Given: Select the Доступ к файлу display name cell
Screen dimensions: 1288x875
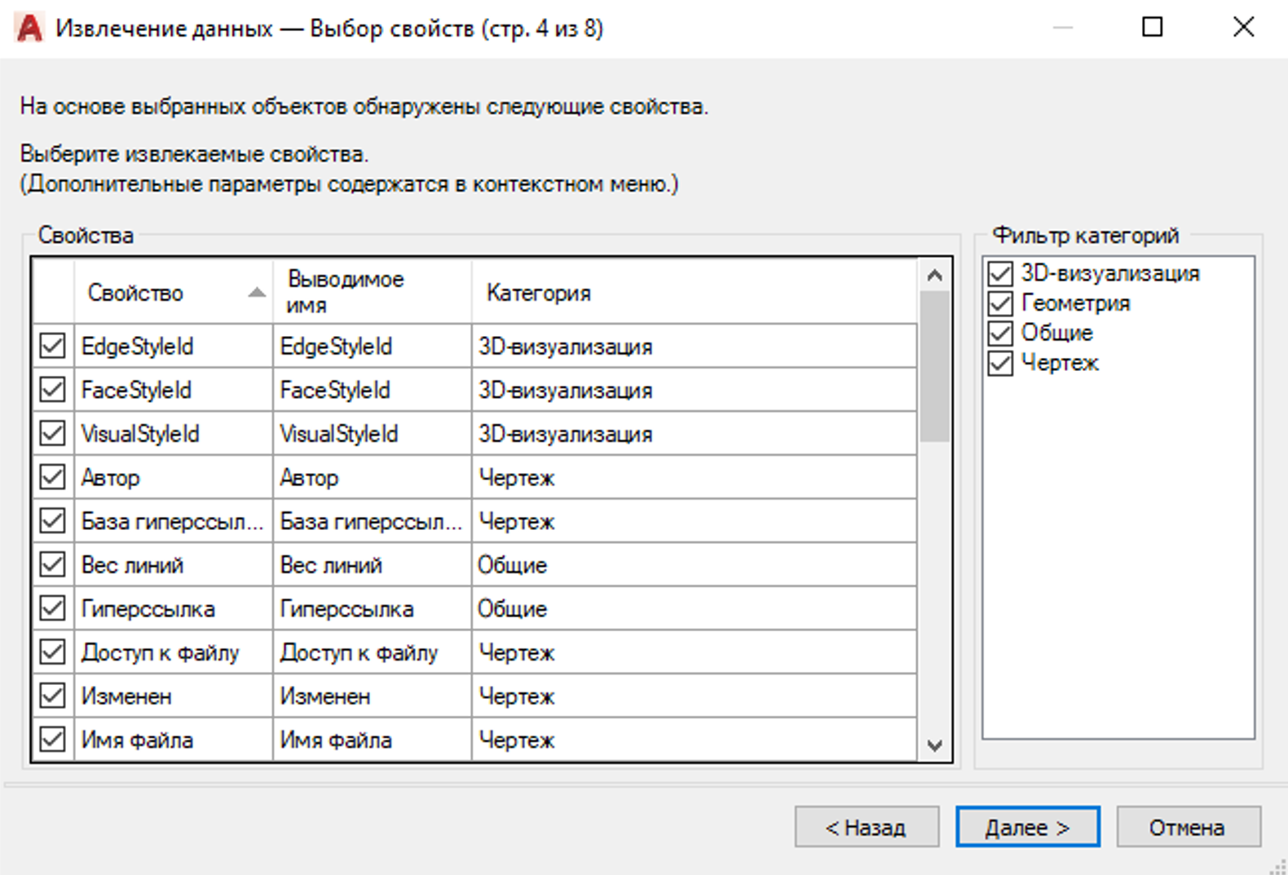Looking at the screenshot, I should point(371,652).
